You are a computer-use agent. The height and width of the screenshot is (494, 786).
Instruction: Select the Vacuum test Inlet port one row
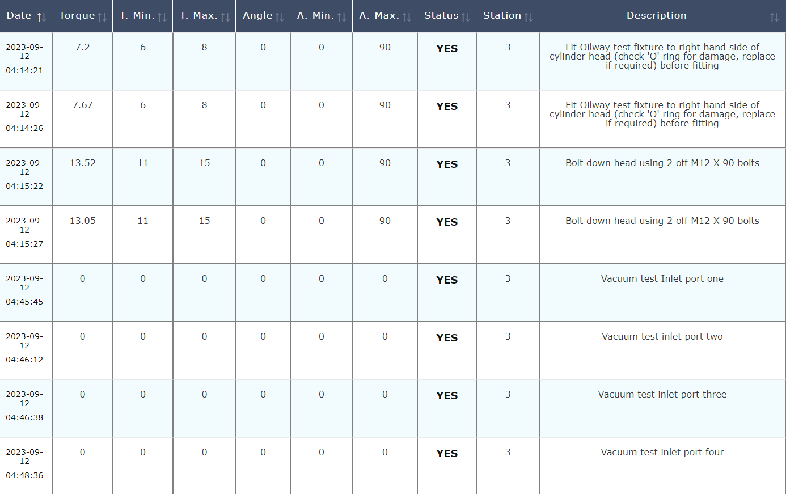click(662, 279)
